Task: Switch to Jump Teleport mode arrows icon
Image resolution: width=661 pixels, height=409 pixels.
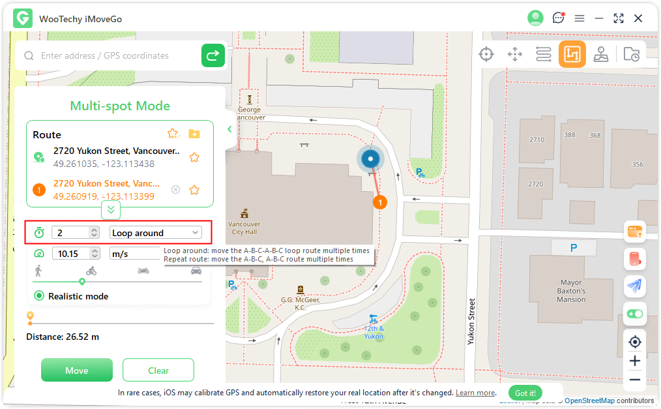Action: (x=515, y=55)
